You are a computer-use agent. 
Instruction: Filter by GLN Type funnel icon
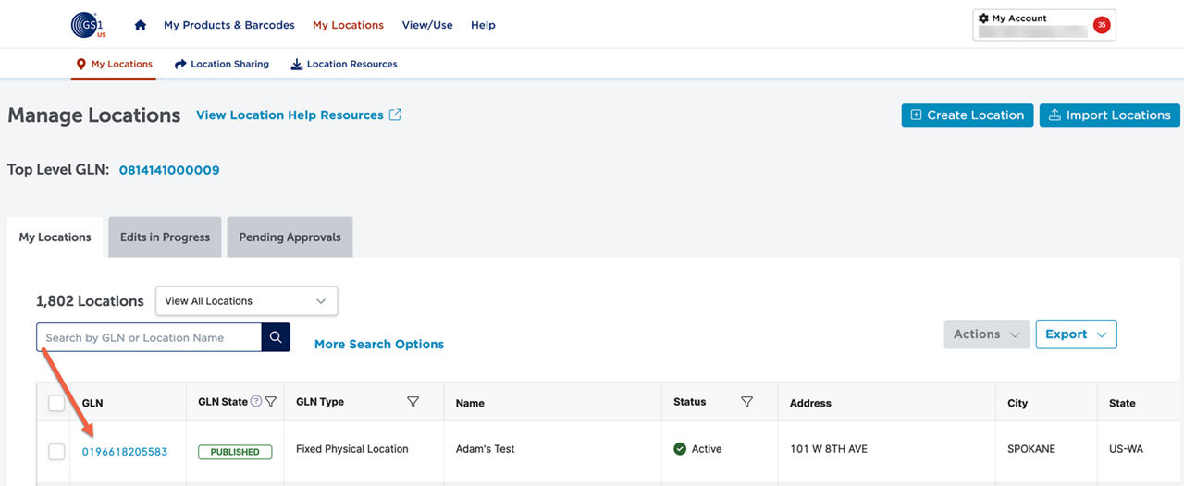[x=413, y=402]
